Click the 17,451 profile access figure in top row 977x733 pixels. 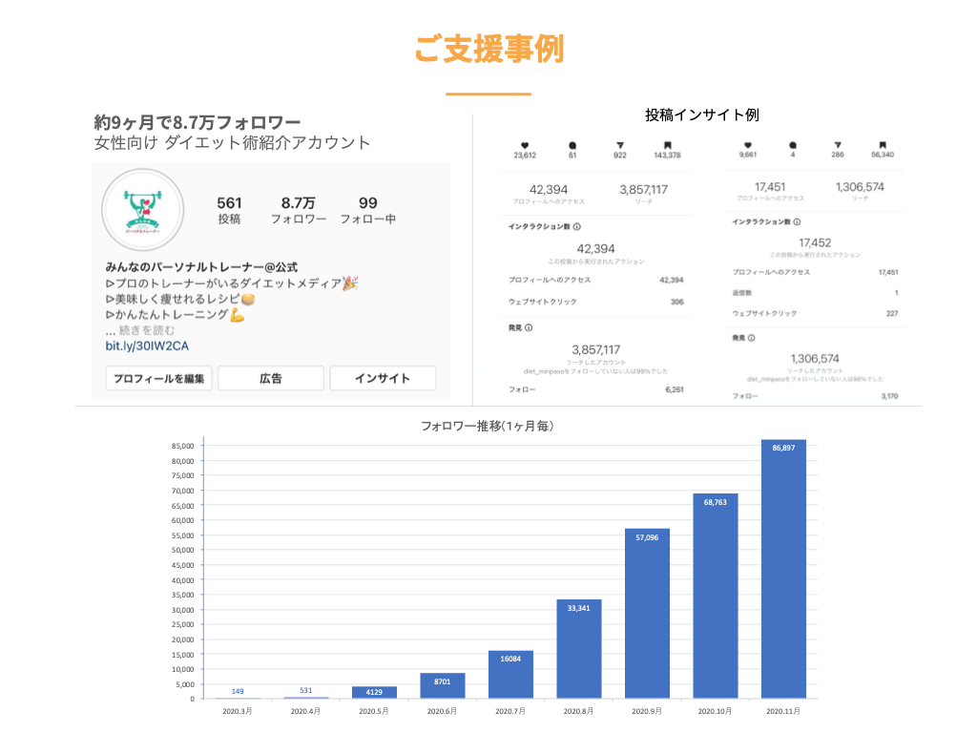[770, 187]
